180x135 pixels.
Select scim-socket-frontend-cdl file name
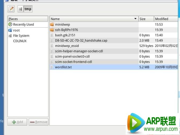click(x=73, y=62)
